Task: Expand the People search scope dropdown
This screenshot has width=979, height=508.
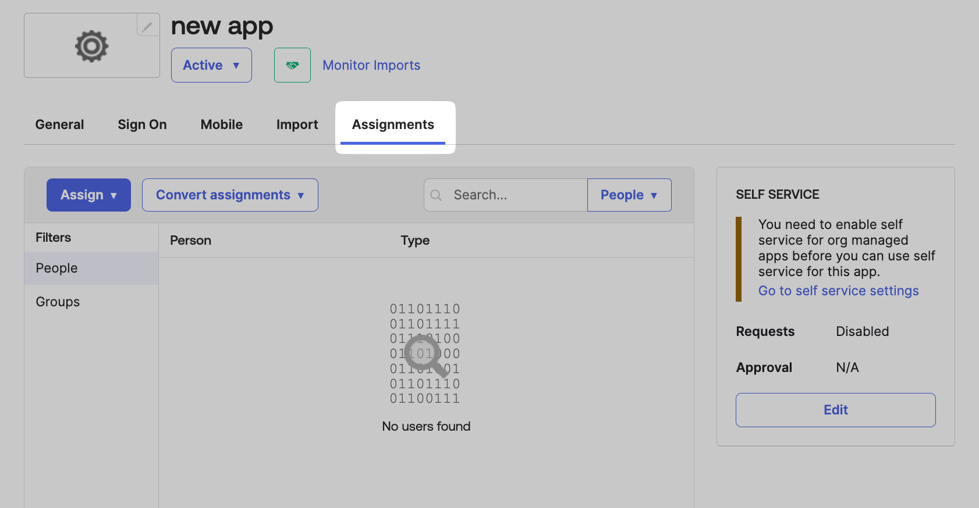Action: [629, 195]
